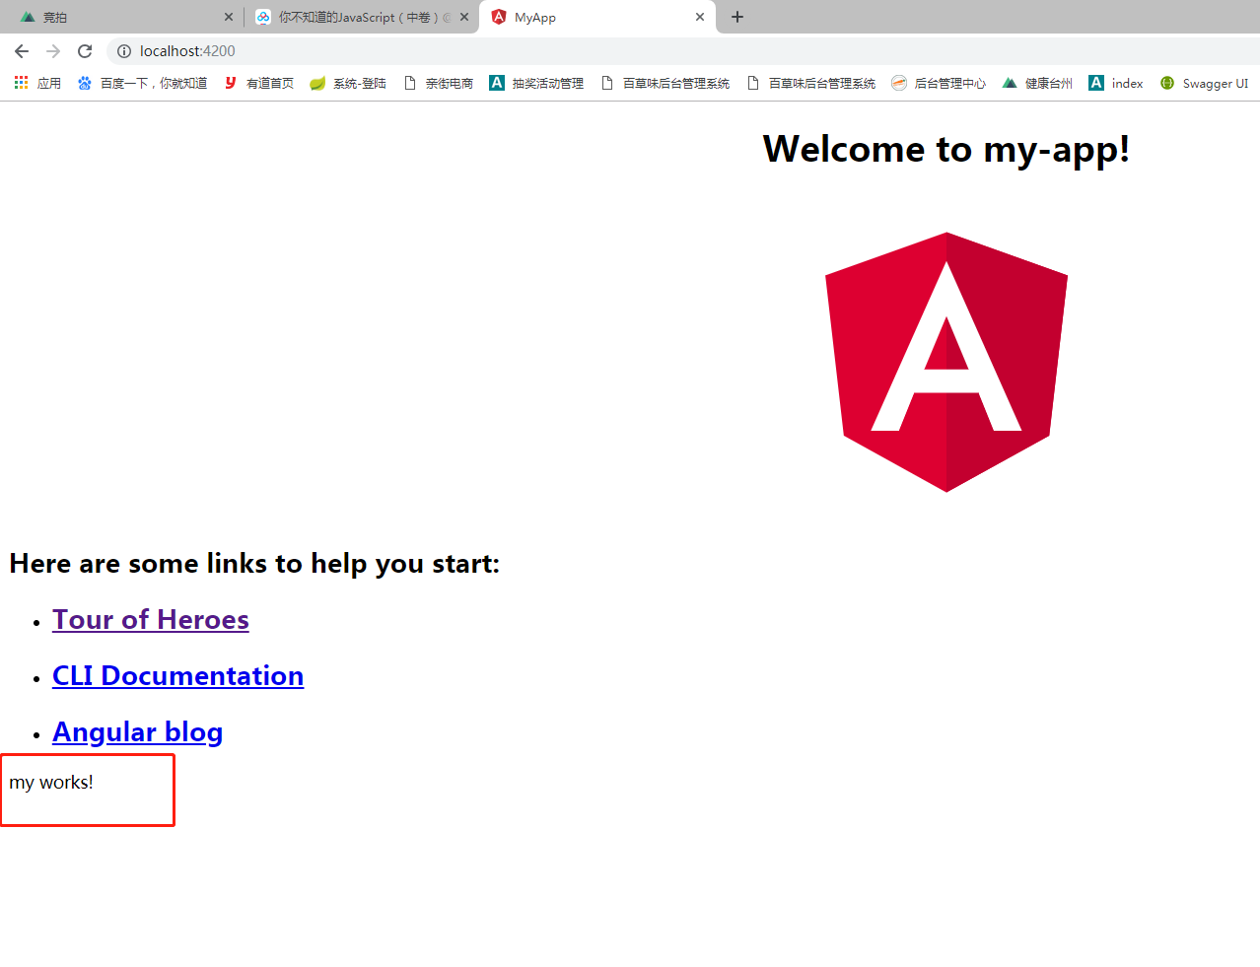Close the MyApp tab
The width and height of the screenshot is (1260, 967).
coord(700,17)
